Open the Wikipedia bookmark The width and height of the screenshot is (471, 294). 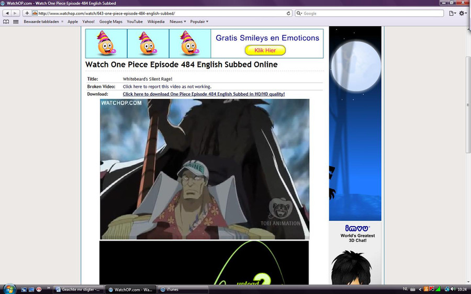[x=156, y=21]
